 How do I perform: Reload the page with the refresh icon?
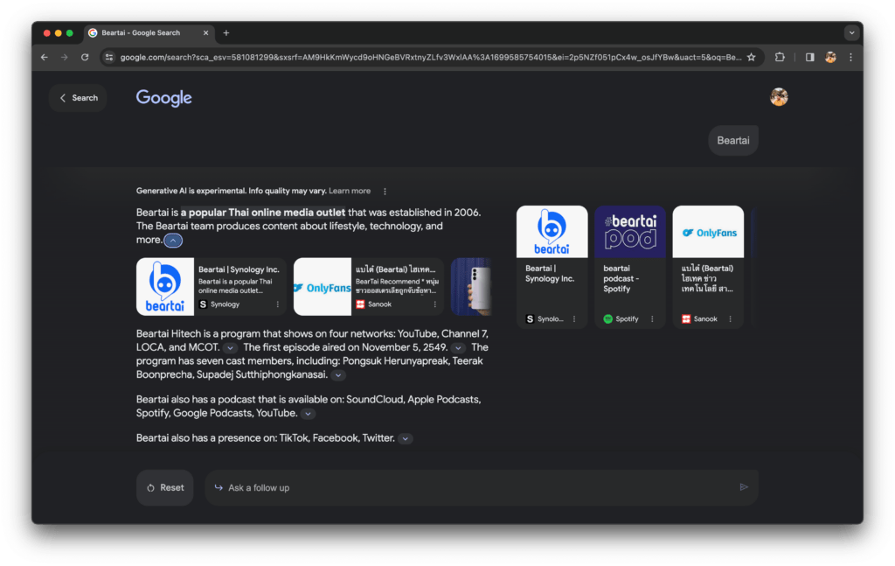click(x=85, y=57)
